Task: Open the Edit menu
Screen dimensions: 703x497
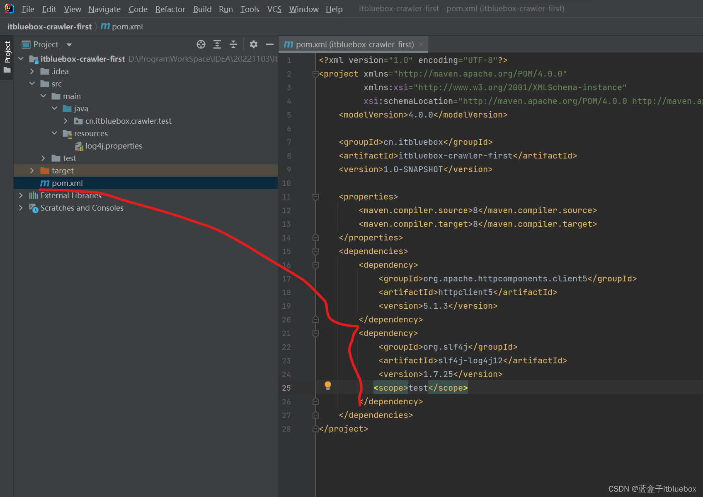Action: (x=49, y=9)
